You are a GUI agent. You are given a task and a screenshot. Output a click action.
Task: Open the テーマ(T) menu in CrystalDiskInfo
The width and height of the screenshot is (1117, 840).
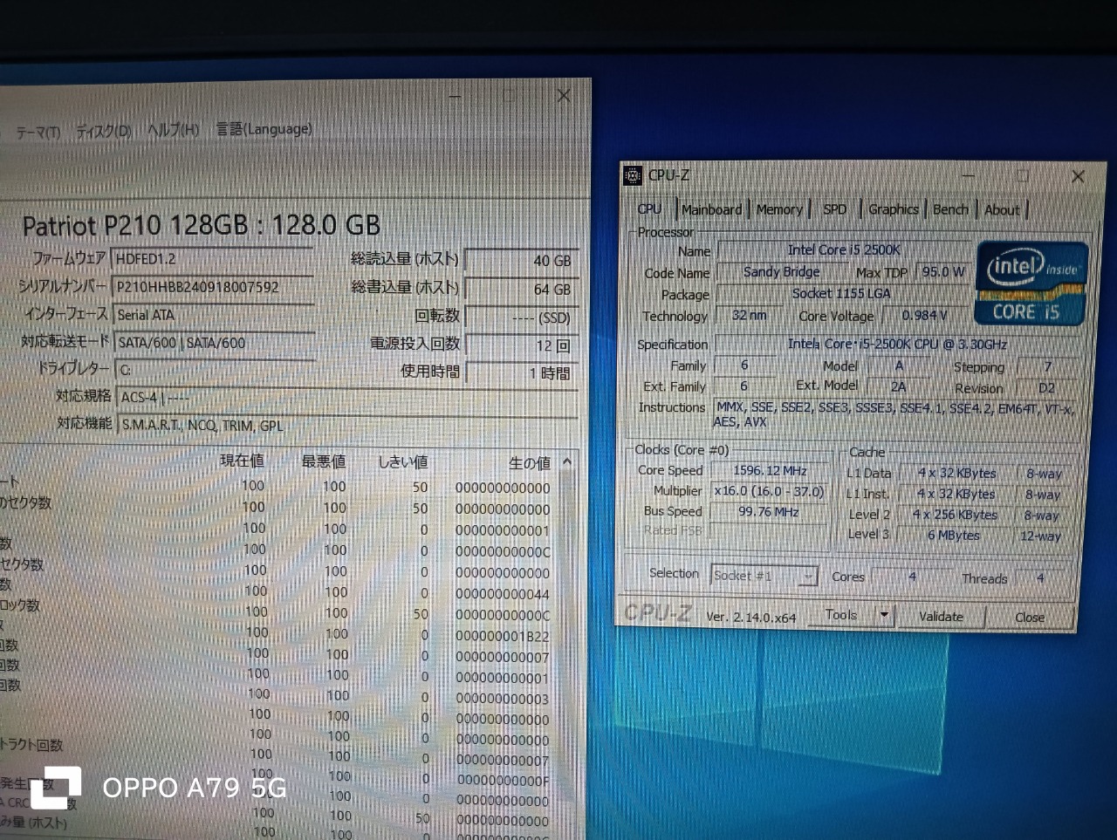tap(38, 133)
